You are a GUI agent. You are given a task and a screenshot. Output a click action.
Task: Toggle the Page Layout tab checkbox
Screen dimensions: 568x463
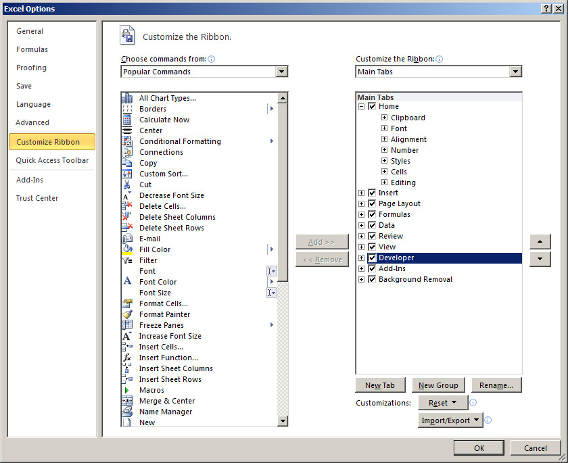[x=372, y=204]
